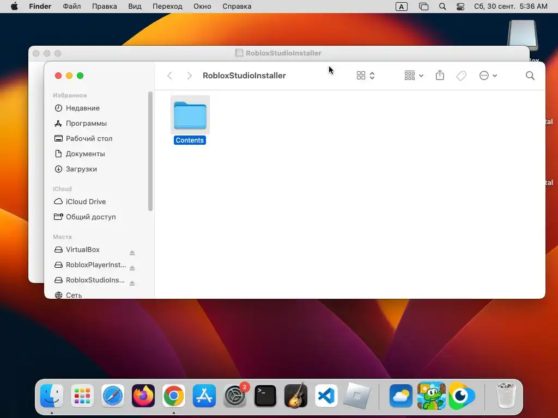
Task: Open the Справка menu
Action: click(x=236, y=7)
